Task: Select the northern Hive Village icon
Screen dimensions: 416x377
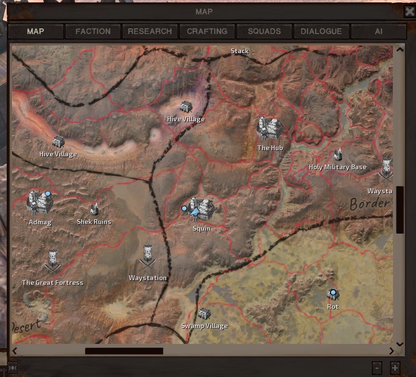Action: [186, 106]
